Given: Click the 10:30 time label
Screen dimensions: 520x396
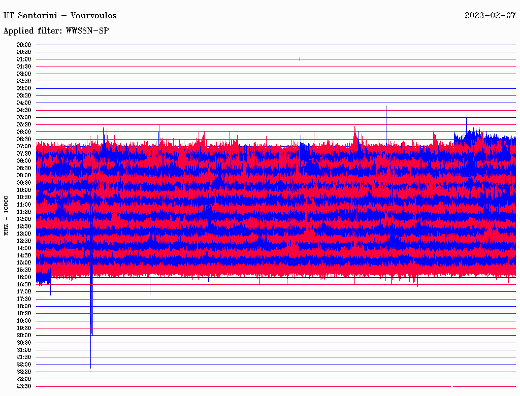Looking at the screenshot, I should (24, 197).
